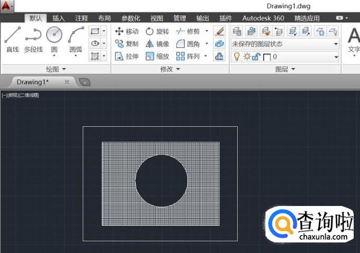Viewport: 360px width, 253px height.
Task: Toggle the layer lock padlock icon
Action: pos(255,57)
